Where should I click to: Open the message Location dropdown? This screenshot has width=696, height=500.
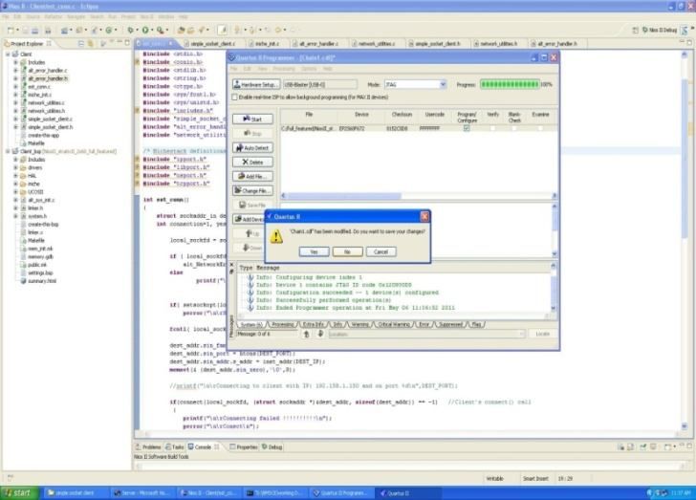click(x=427, y=334)
